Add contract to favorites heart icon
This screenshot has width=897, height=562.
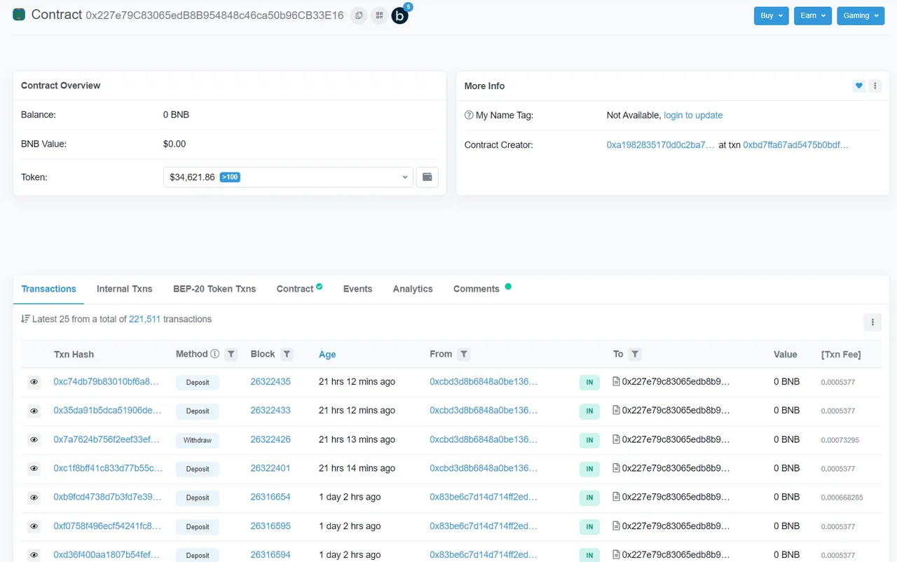(x=858, y=86)
